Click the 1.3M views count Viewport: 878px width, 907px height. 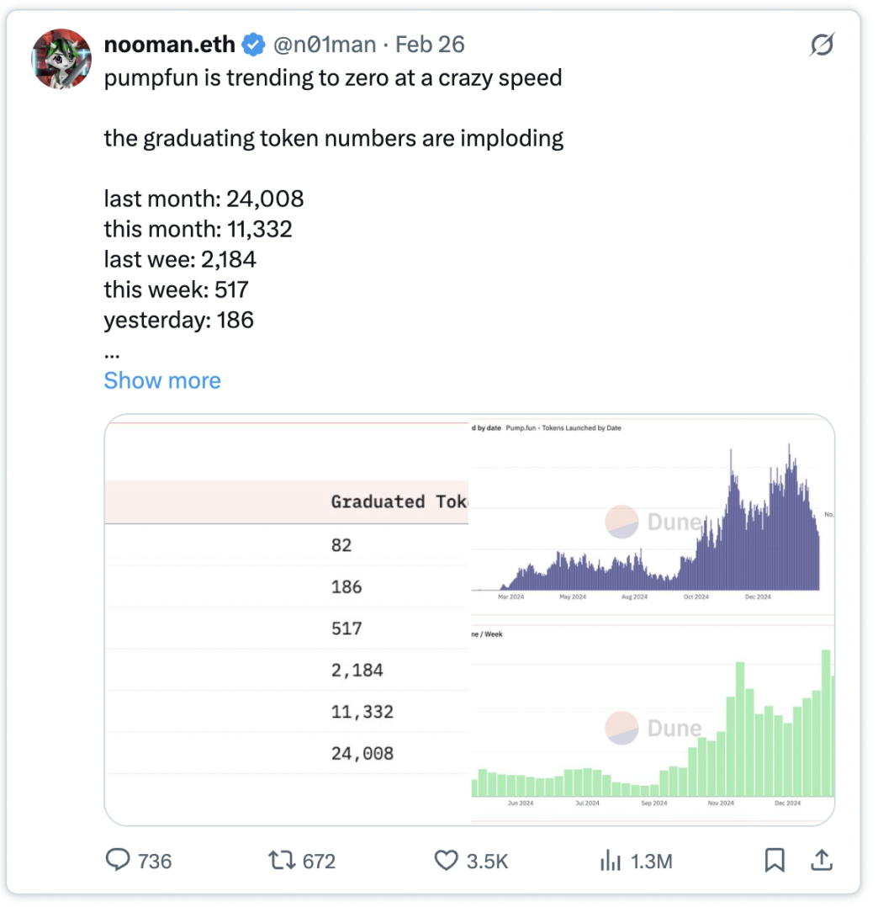[652, 862]
